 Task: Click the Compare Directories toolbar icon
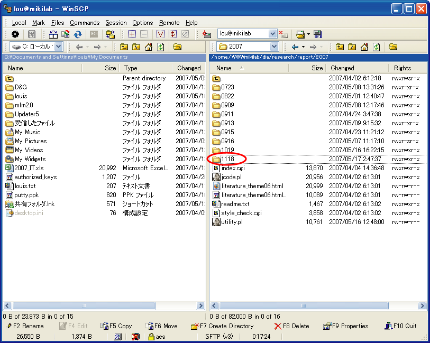(x=53, y=34)
